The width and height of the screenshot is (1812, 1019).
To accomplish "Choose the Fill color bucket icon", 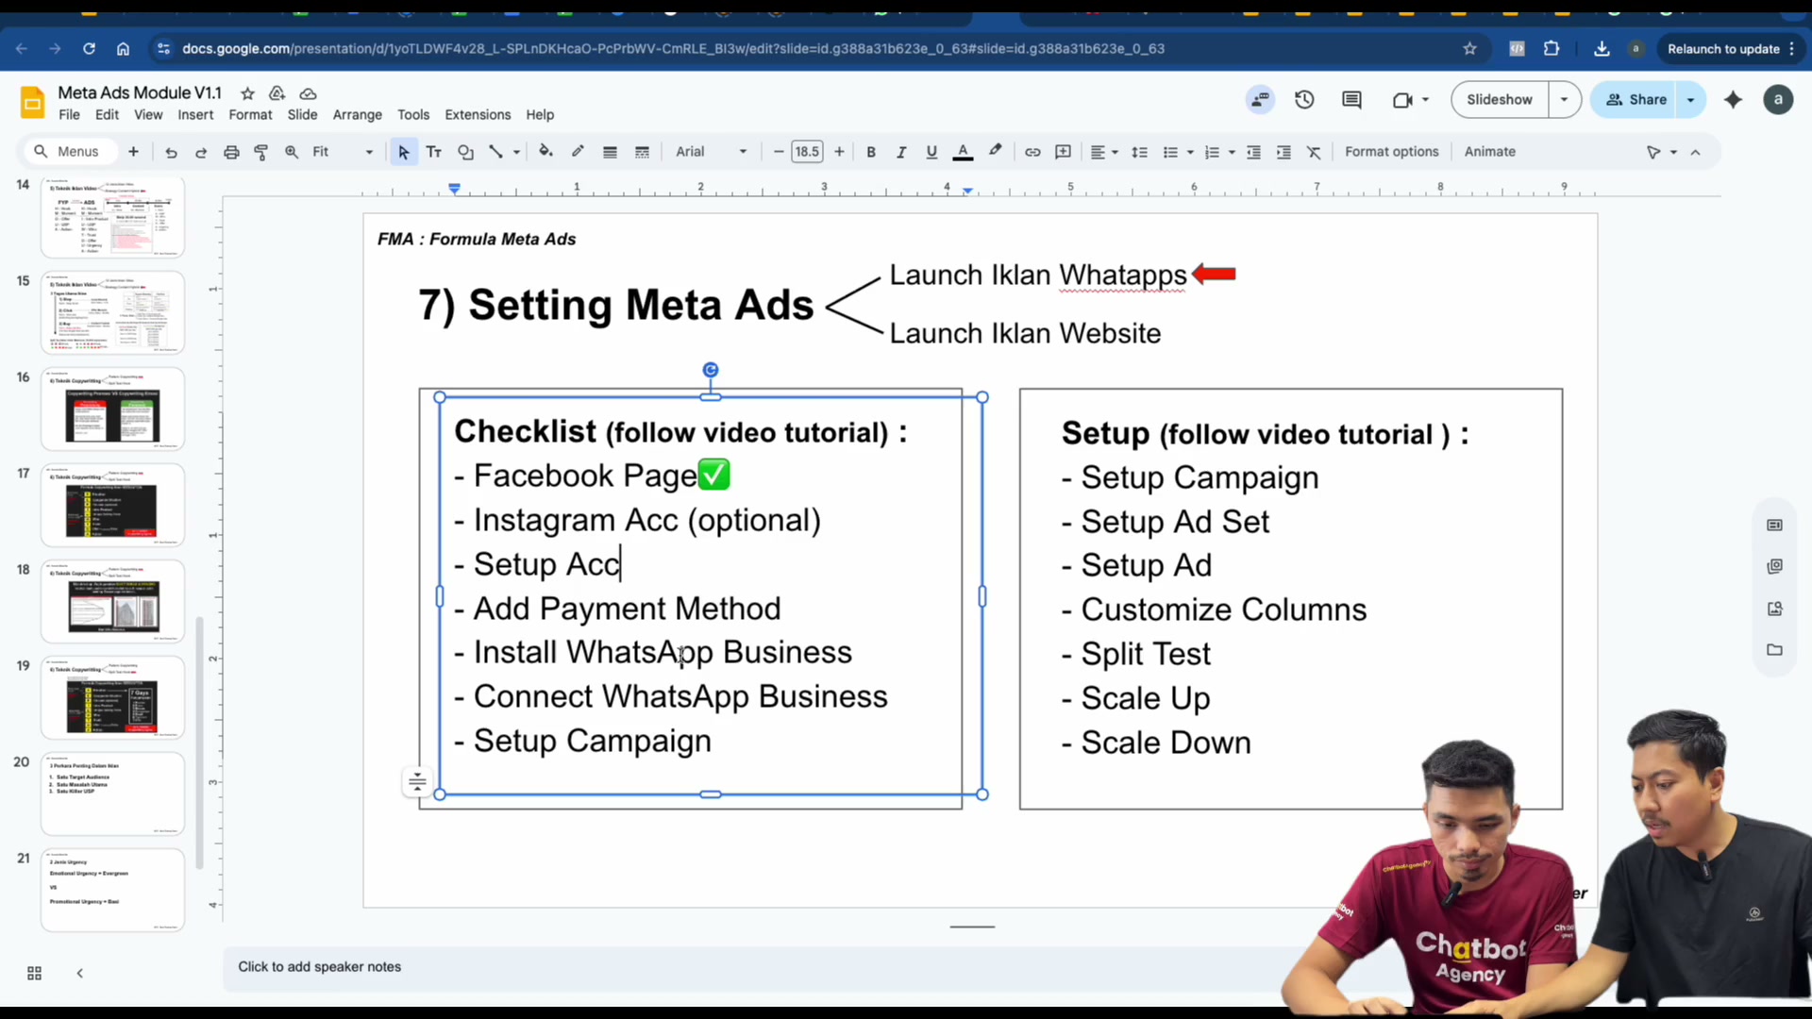I will coord(545,152).
